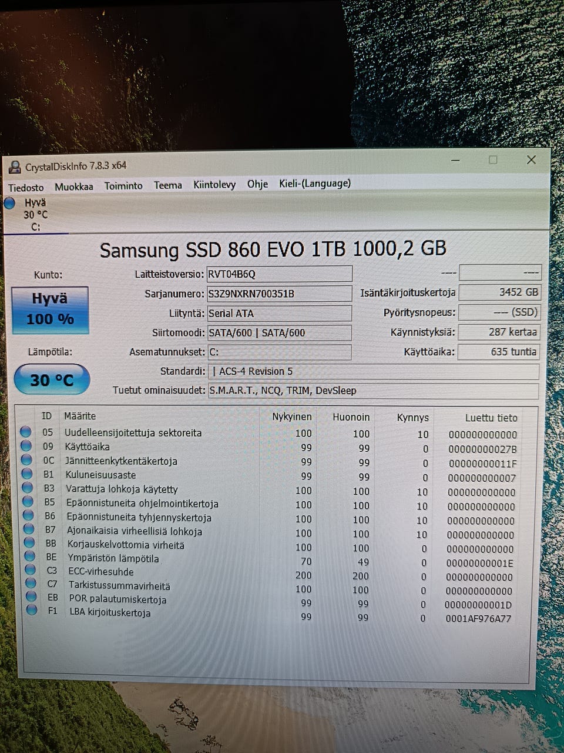Click the status circle for EB POR palautumiskertoja
The width and height of the screenshot is (564, 753).
32,597
